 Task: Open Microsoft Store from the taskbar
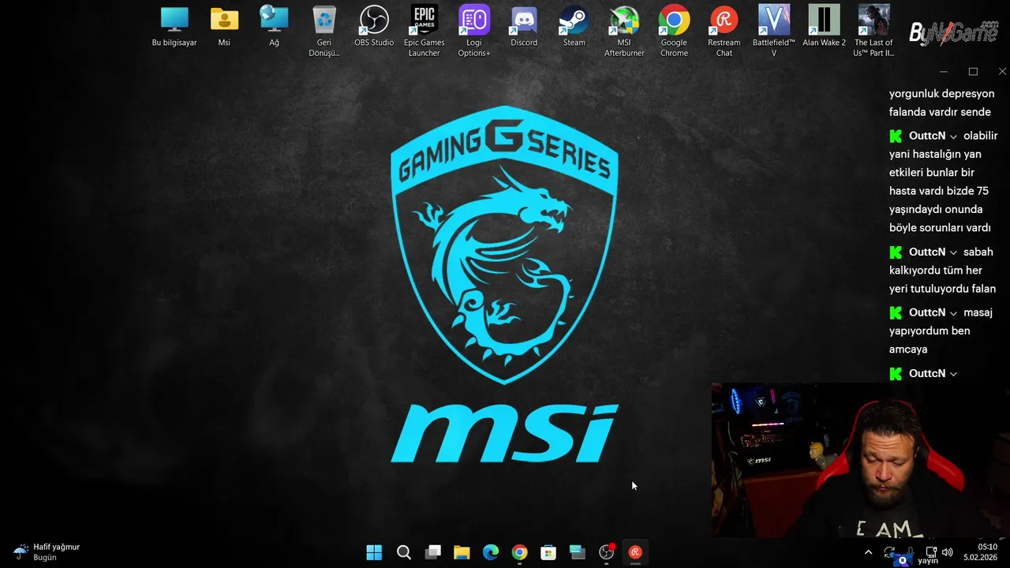[x=548, y=552]
